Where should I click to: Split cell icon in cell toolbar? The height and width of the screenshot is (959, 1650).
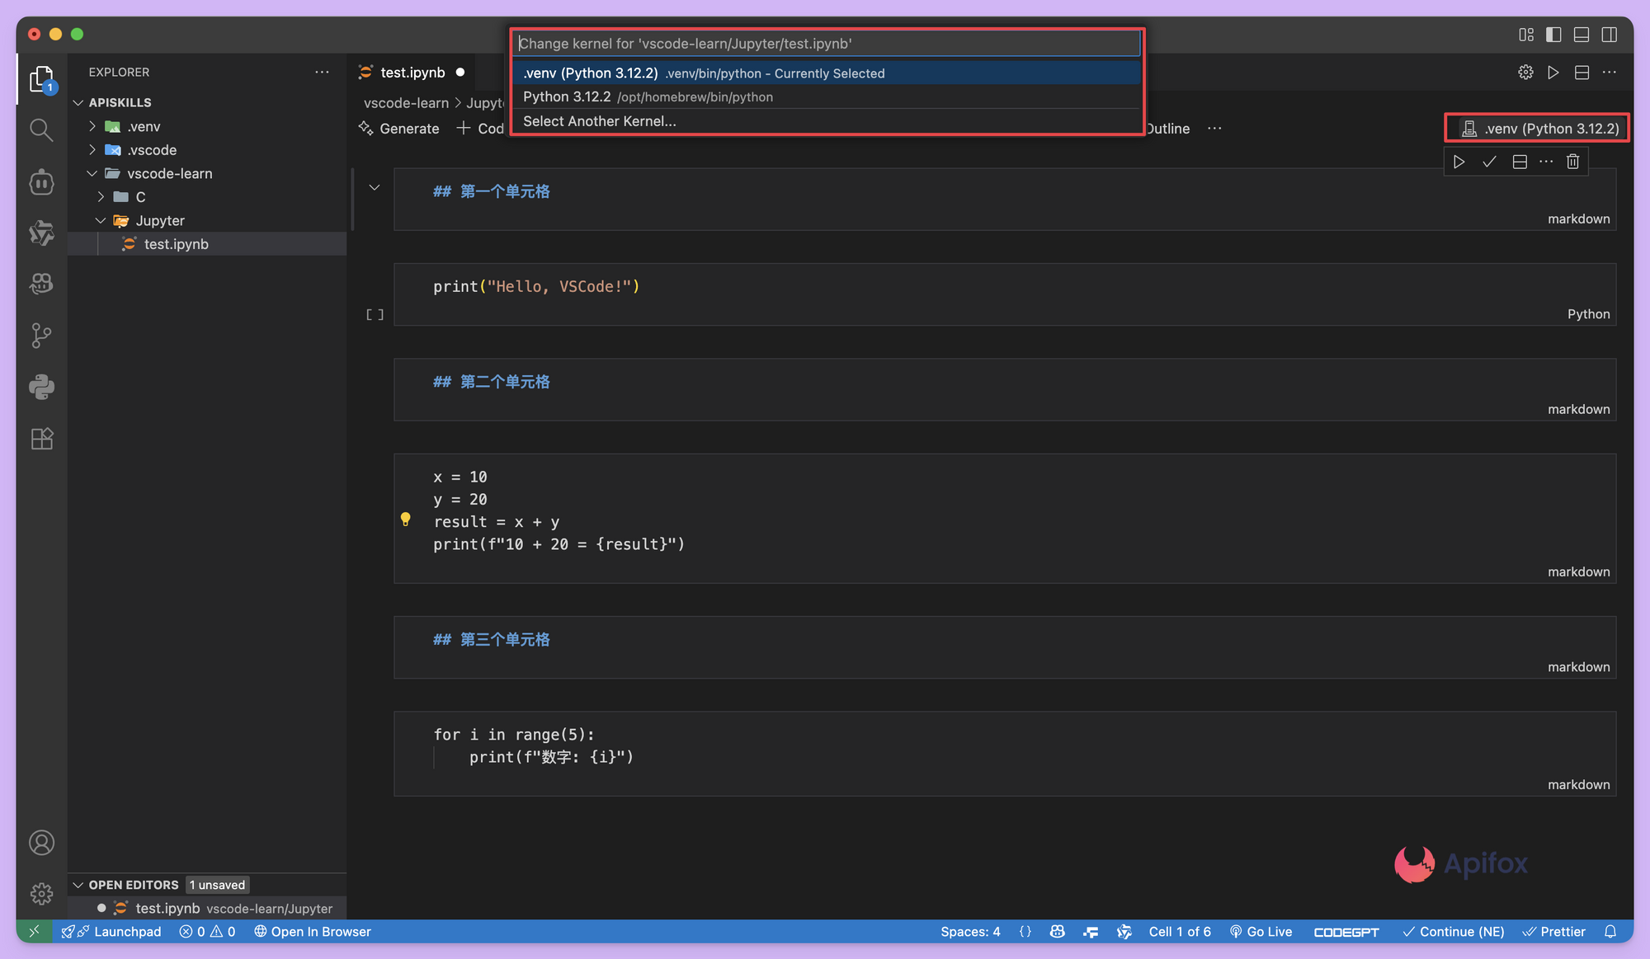(x=1520, y=162)
